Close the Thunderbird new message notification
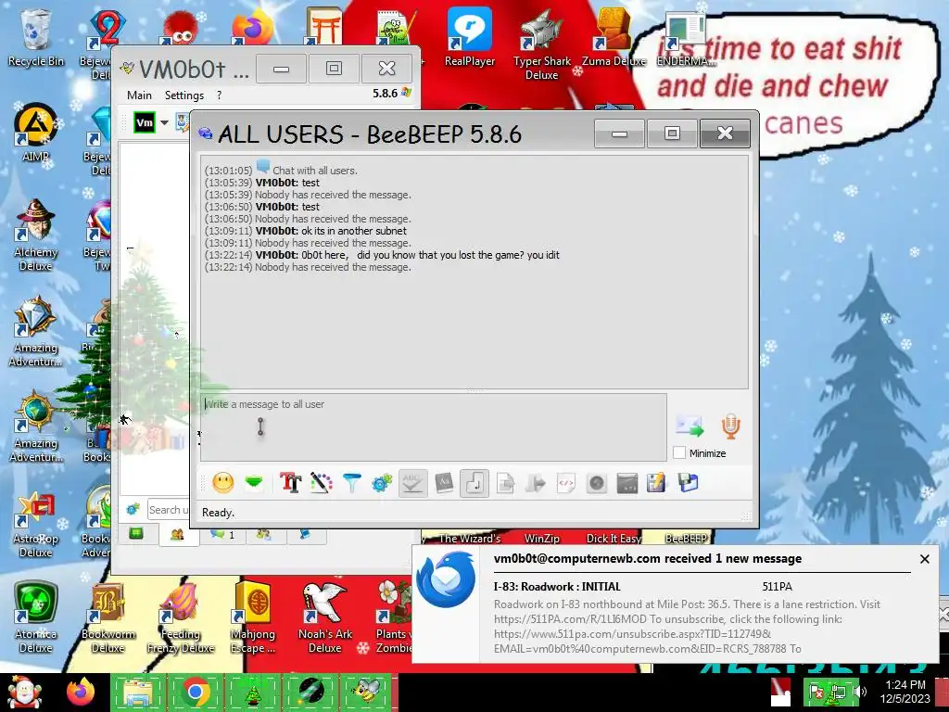Screen dimensions: 949x712 click(925, 559)
